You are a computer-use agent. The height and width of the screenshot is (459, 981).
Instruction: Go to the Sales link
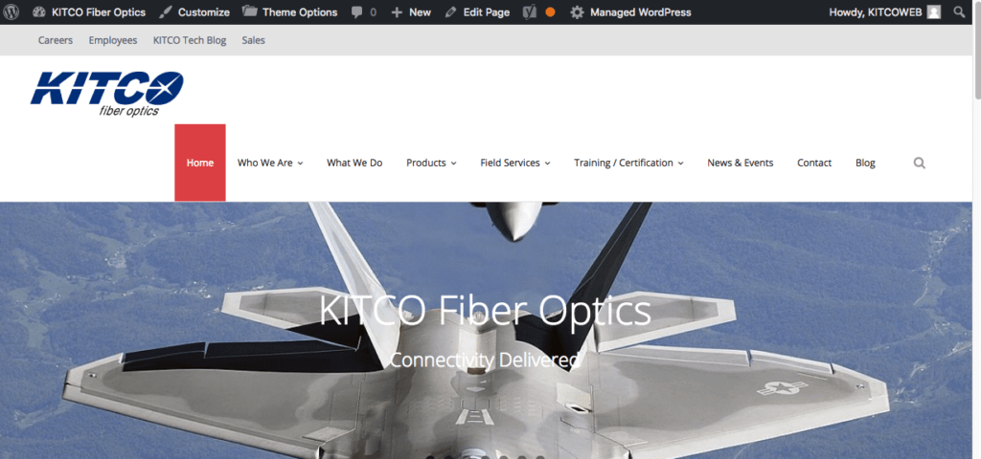pos(253,40)
